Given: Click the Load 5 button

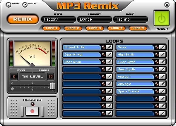Looking at the screenshot, I should tap(138, 28).
